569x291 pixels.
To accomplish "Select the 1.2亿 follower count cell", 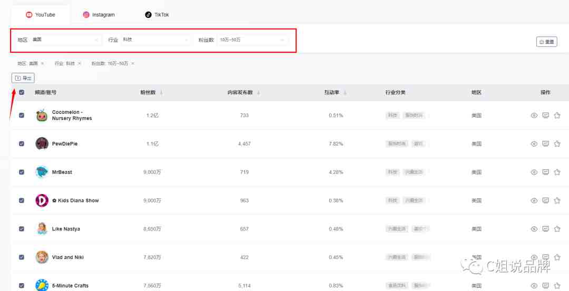I will point(152,115).
